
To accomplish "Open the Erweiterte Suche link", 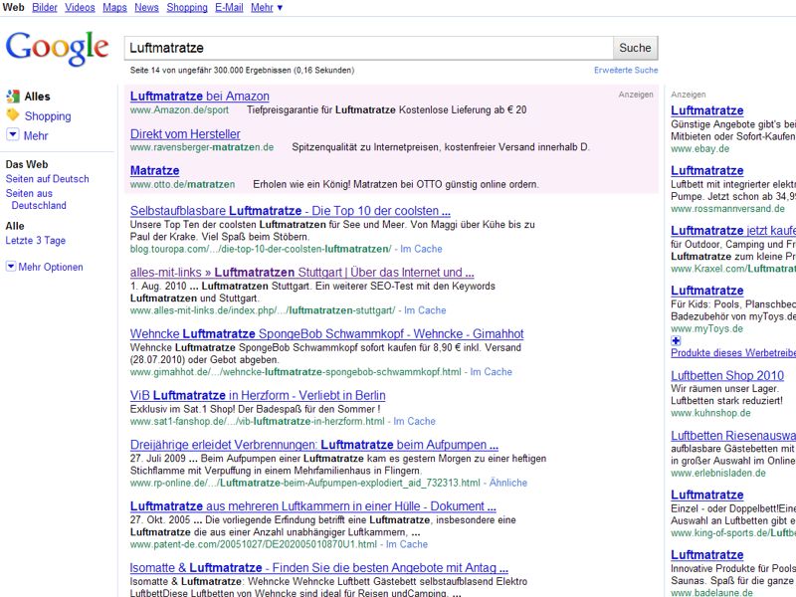I will [626, 71].
